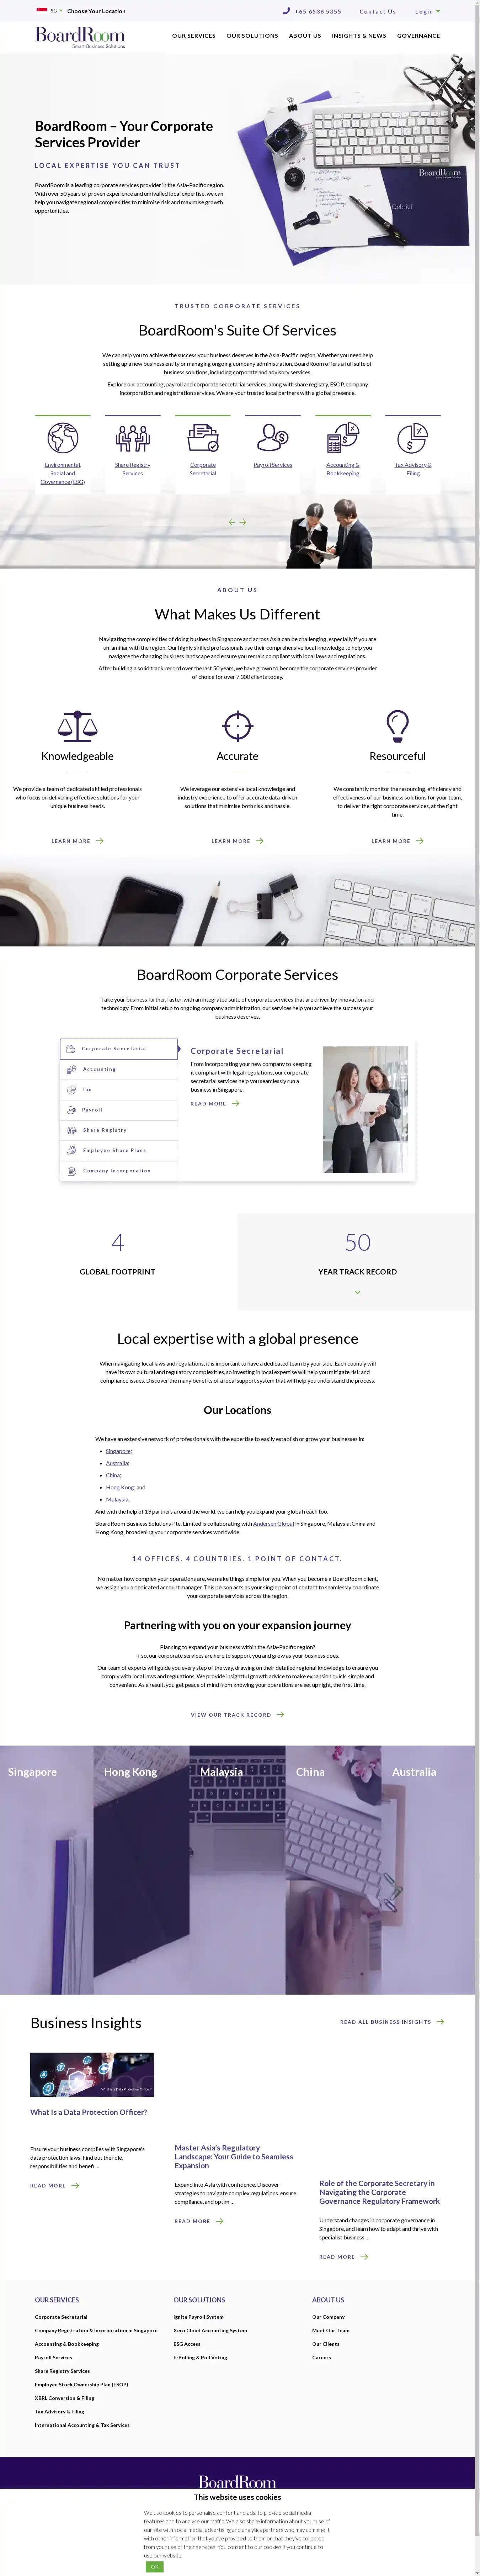Click the Singapore flag icon

[x=42, y=10]
